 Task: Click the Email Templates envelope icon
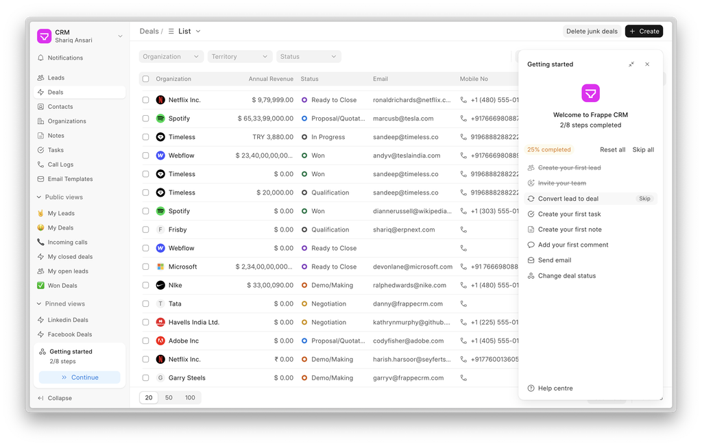(x=41, y=179)
